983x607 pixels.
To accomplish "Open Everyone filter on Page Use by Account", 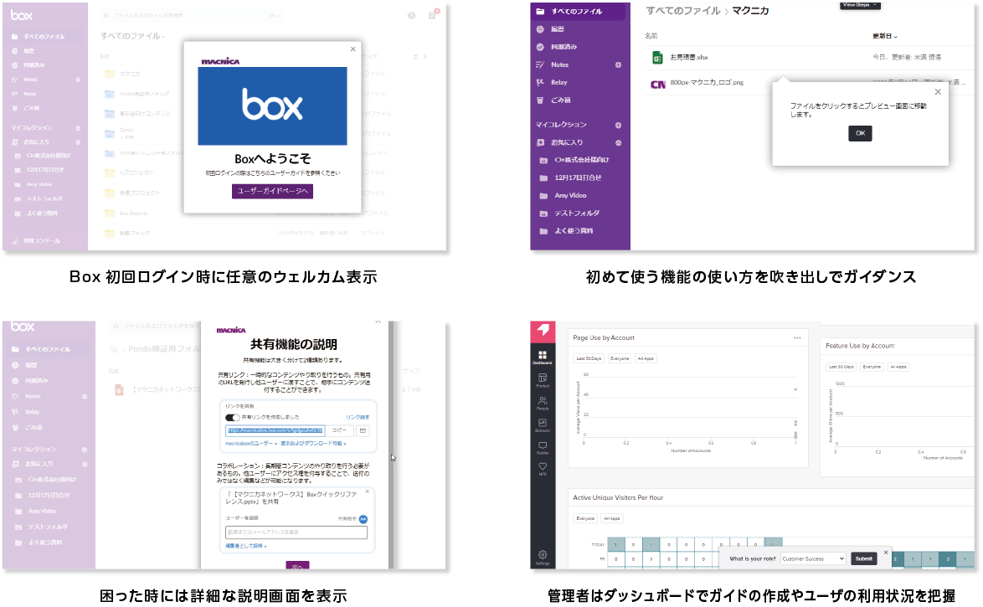I will pyautogui.click(x=620, y=358).
